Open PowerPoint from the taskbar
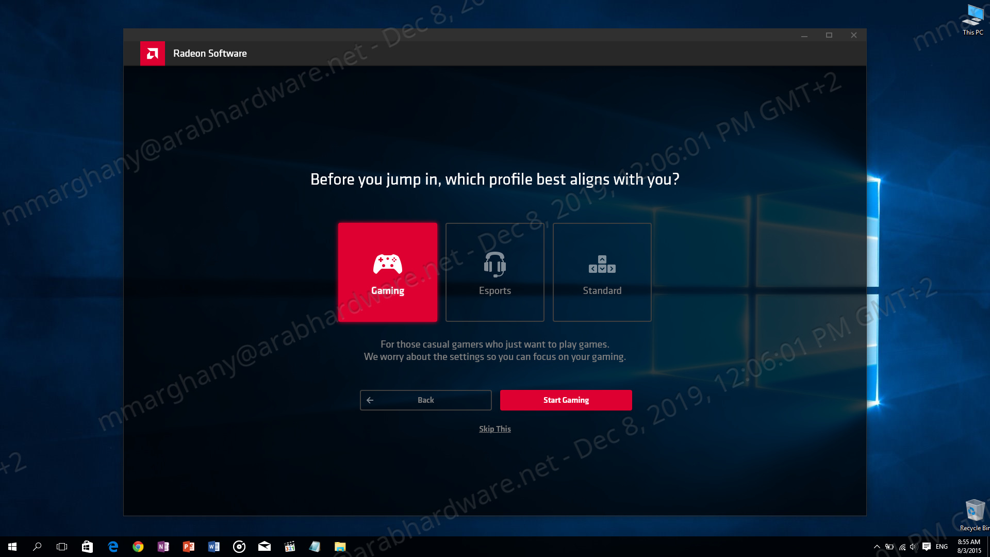The image size is (990, 557). coord(188,547)
